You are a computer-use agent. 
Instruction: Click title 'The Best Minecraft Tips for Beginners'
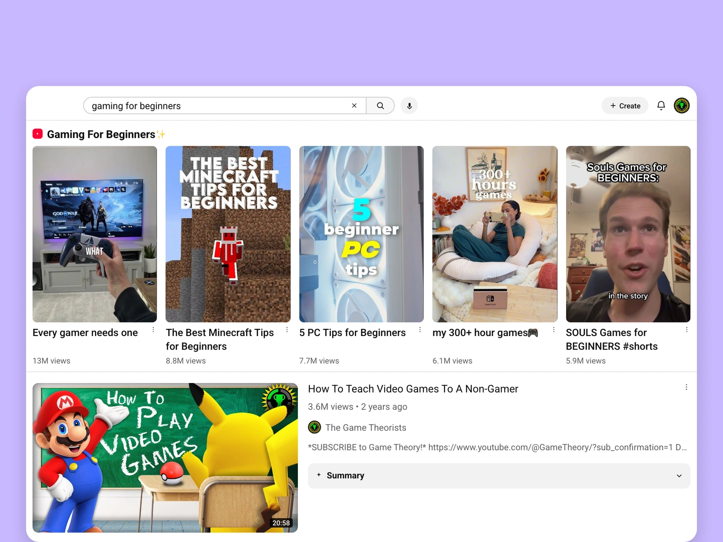220,340
